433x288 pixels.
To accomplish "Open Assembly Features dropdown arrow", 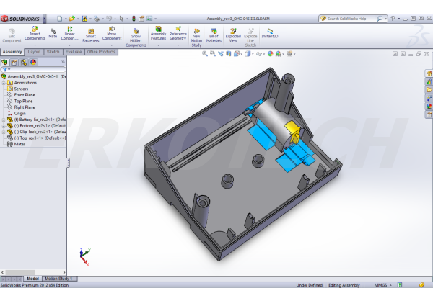I will tap(158, 45).
